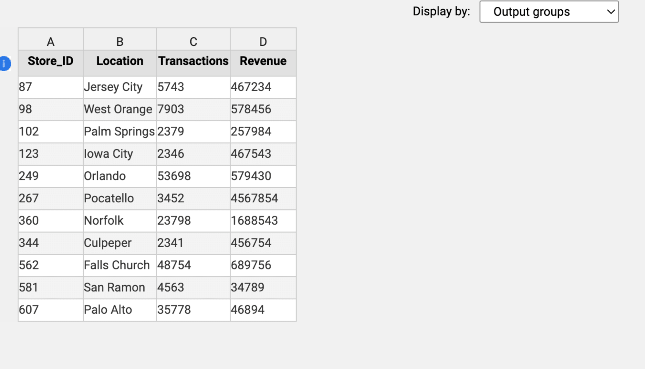Screen dimensions: 646x369
Task: Click Store_ID cell 87
Action: pos(51,87)
